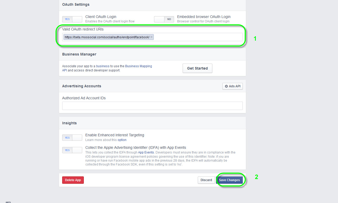Turn off Apple Advertising Identifier collection
Screen dimensions: 338x203
click(x=72, y=150)
